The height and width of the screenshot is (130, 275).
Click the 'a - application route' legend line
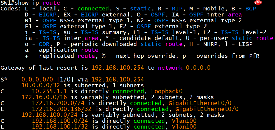(62, 50)
